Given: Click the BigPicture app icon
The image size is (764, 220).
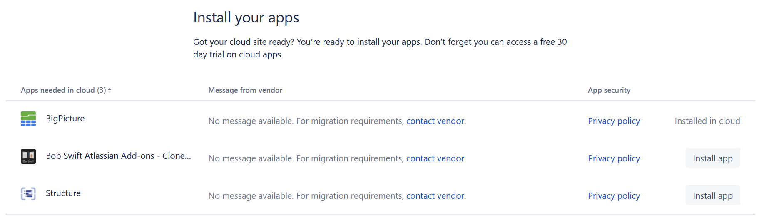Looking at the screenshot, I should pos(28,119).
